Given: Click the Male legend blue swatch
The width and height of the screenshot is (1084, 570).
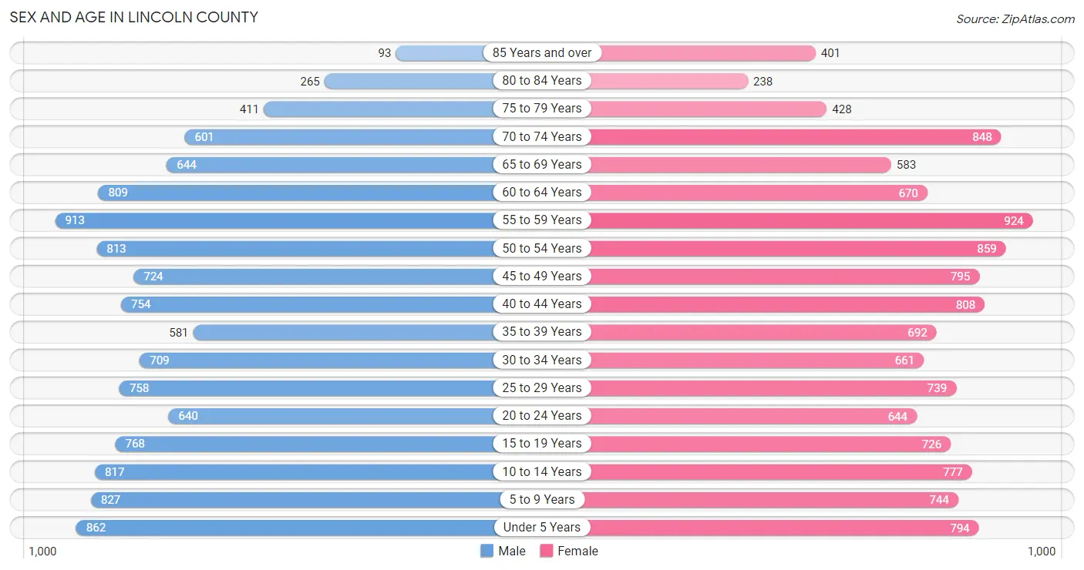Looking at the screenshot, I should point(486,551).
